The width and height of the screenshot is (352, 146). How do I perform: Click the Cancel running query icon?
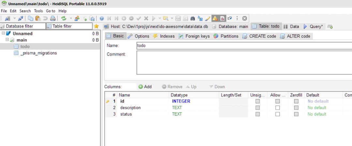pos(245,18)
